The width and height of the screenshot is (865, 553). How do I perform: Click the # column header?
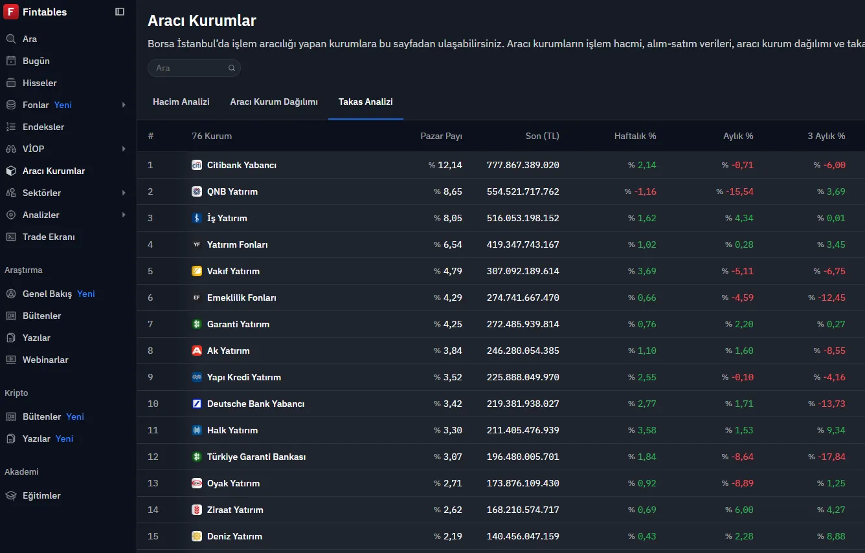coord(150,136)
